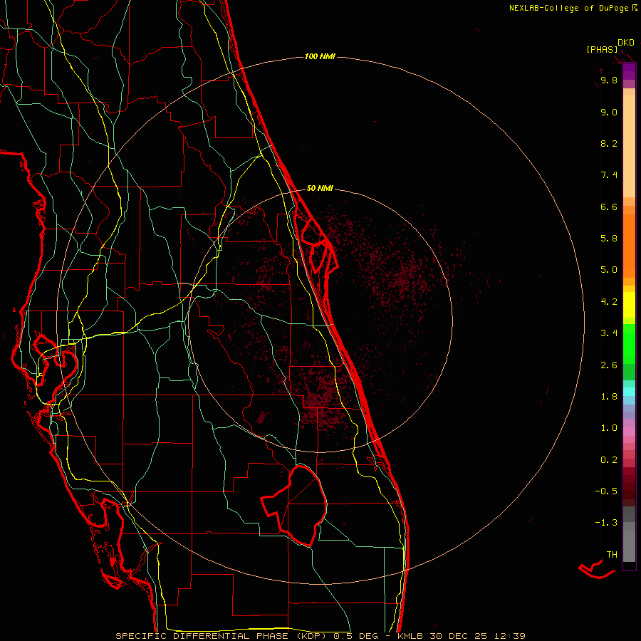The width and height of the screenshot is (641, 641).
Task: Select the purple swatch atop color scale
Action: [629, 71]
